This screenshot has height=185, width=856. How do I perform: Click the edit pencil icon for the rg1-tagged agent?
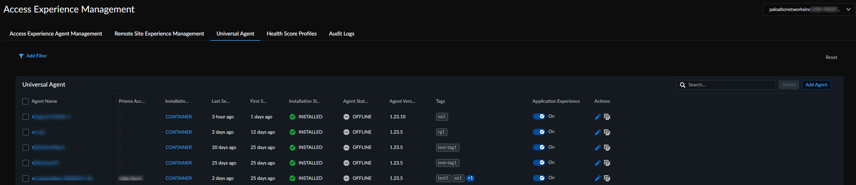597,132
